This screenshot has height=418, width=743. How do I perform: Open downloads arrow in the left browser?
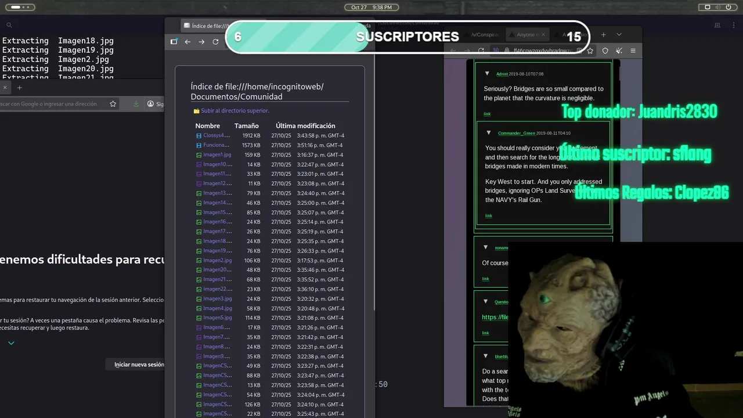(136, 104)
